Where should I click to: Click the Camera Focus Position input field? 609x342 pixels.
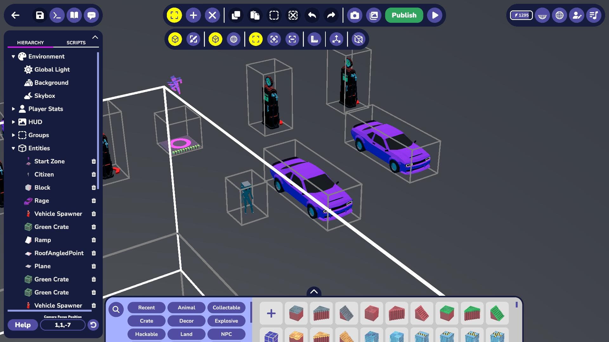62,325
